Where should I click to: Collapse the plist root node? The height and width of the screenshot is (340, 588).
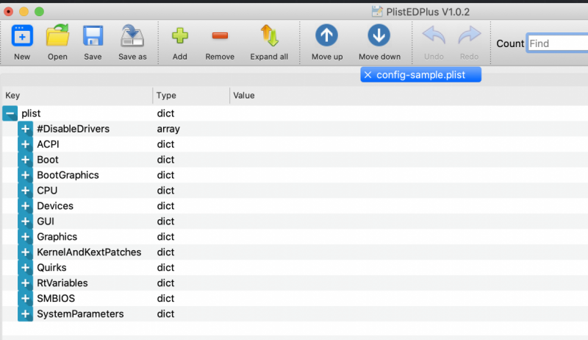[10, 113]
